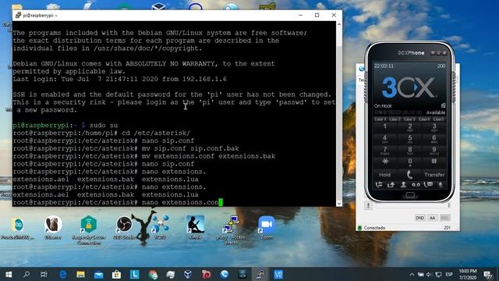Click the terminal scrollbar down arrow

(339, 203)
